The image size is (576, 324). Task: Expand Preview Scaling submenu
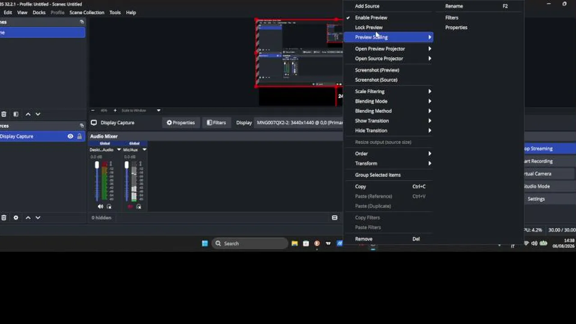click(x=388, y=37)
